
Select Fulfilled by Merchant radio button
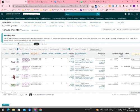[x=80, y=49]
